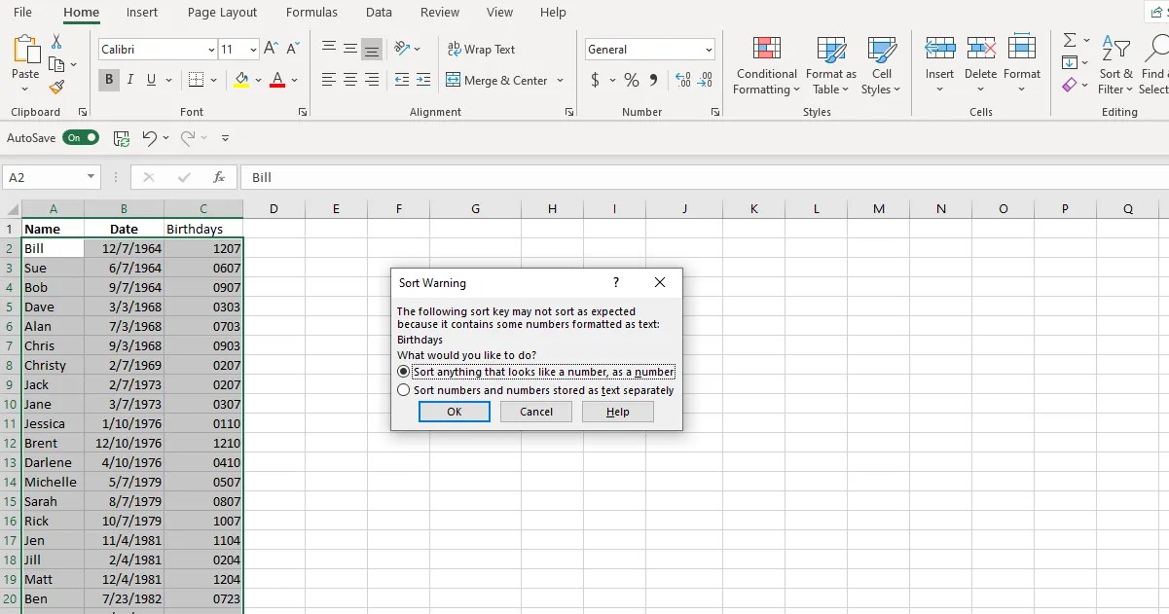
Task: Apply the Accounting number format dollar icon
Action: 595,81
